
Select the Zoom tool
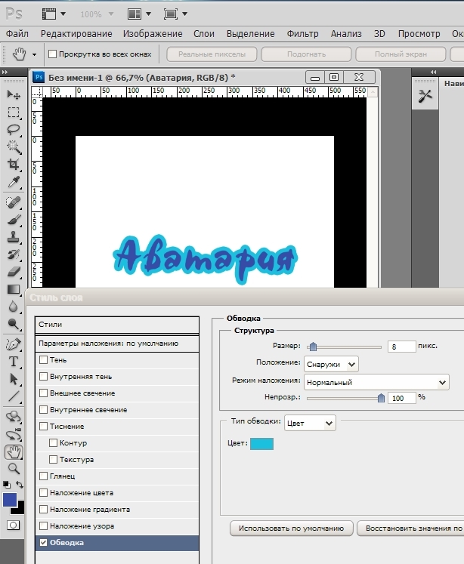click(x=14, y=469)
